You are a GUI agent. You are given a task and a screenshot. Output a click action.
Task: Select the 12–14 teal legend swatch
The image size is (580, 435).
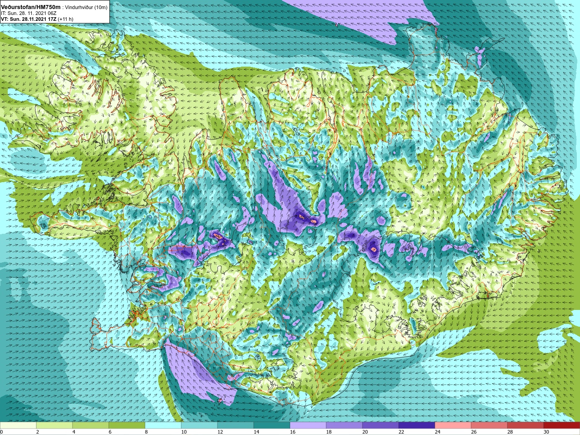pos(236,425)
